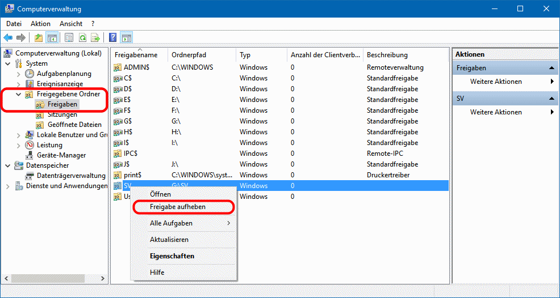Open the Aktion menu in menu bar

click(x=40, y=24)
